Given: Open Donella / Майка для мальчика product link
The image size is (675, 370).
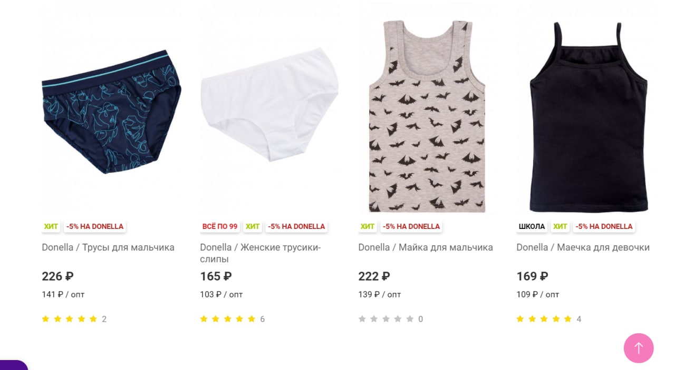Looking at the screenshot, I should [x=426, y=247].
